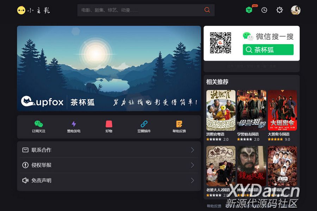Open the green cube HOT icon
Viewport: 317px width, 211px height.
(x=249, y=10)
